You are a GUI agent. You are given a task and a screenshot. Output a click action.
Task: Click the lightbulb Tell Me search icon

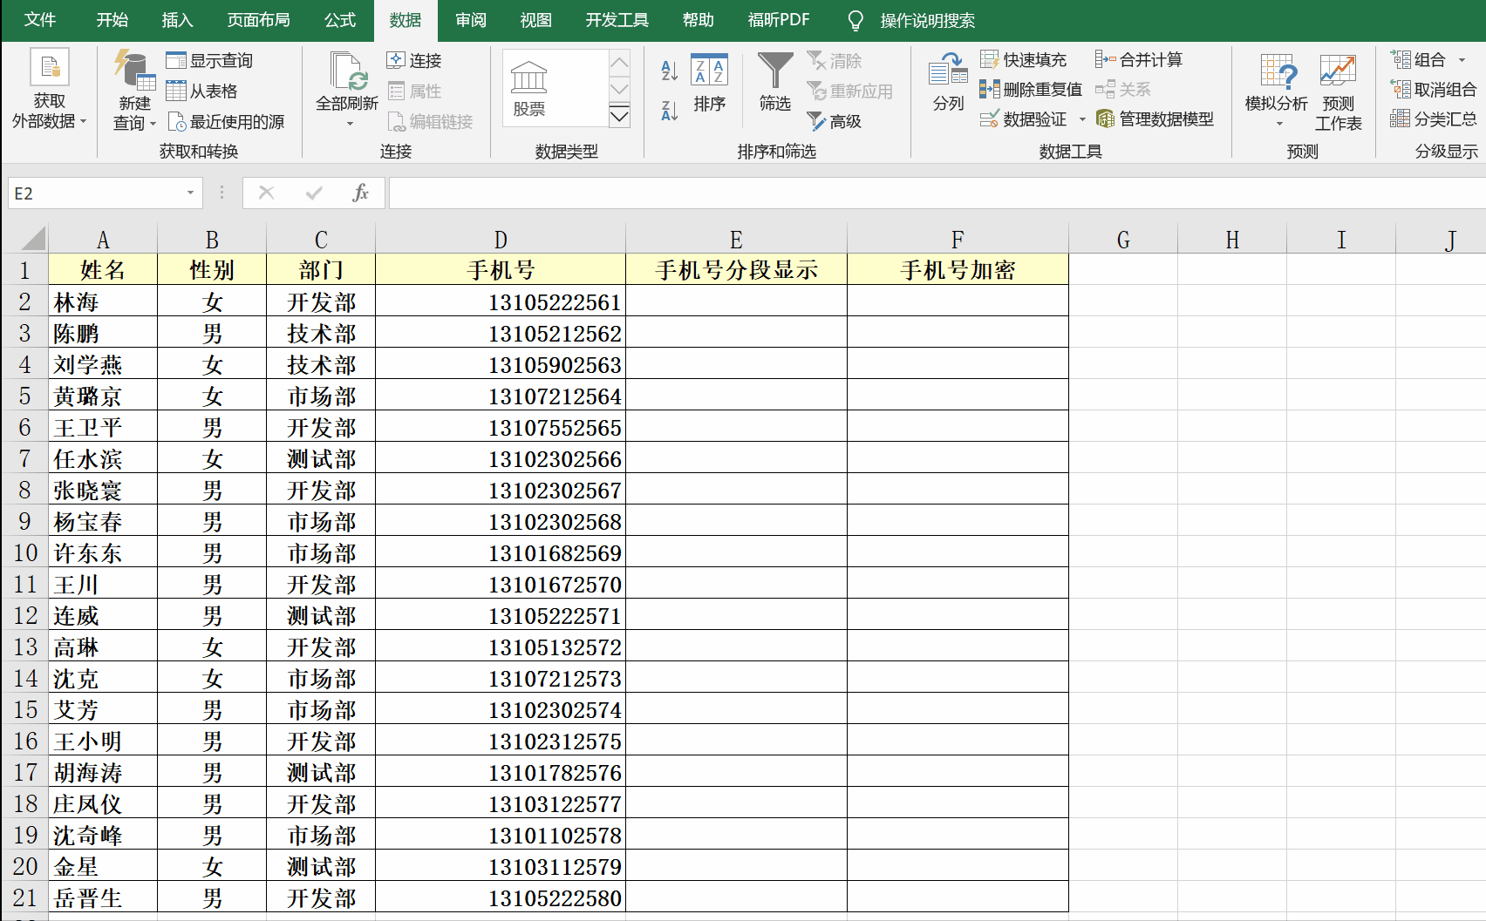coord(855,20)
